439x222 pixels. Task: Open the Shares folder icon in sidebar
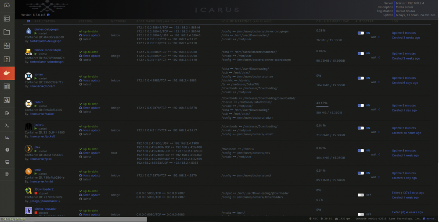pyautogui.click(x=7, y=32)
